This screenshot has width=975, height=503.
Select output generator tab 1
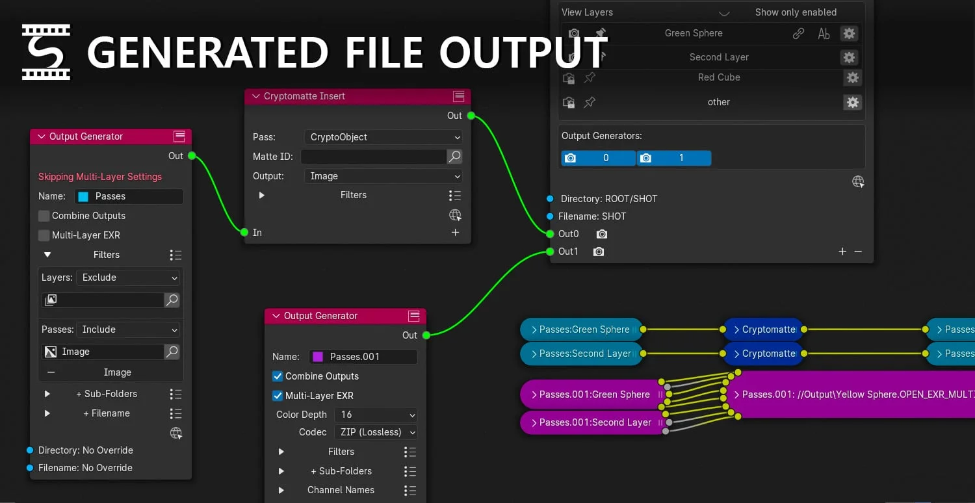[674, 157]
